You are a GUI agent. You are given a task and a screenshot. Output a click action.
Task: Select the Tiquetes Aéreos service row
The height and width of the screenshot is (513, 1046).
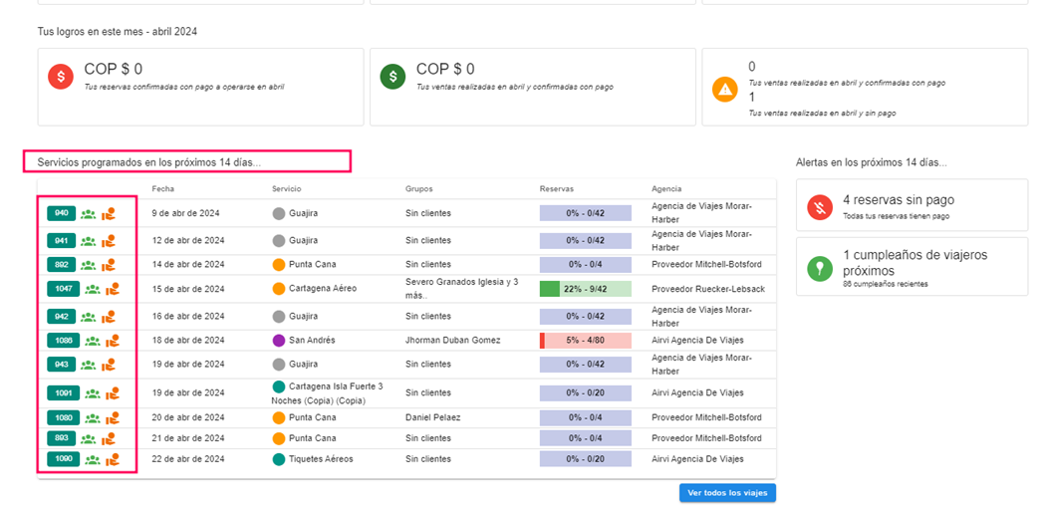320,459
